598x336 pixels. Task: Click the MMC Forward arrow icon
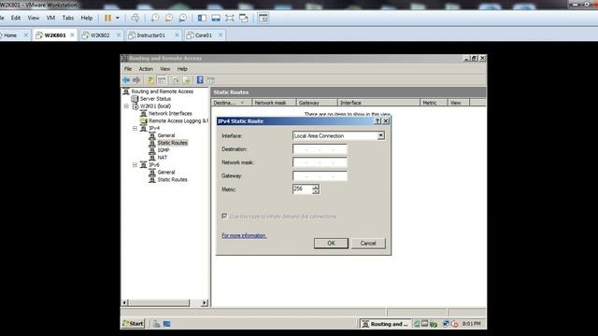136,80
